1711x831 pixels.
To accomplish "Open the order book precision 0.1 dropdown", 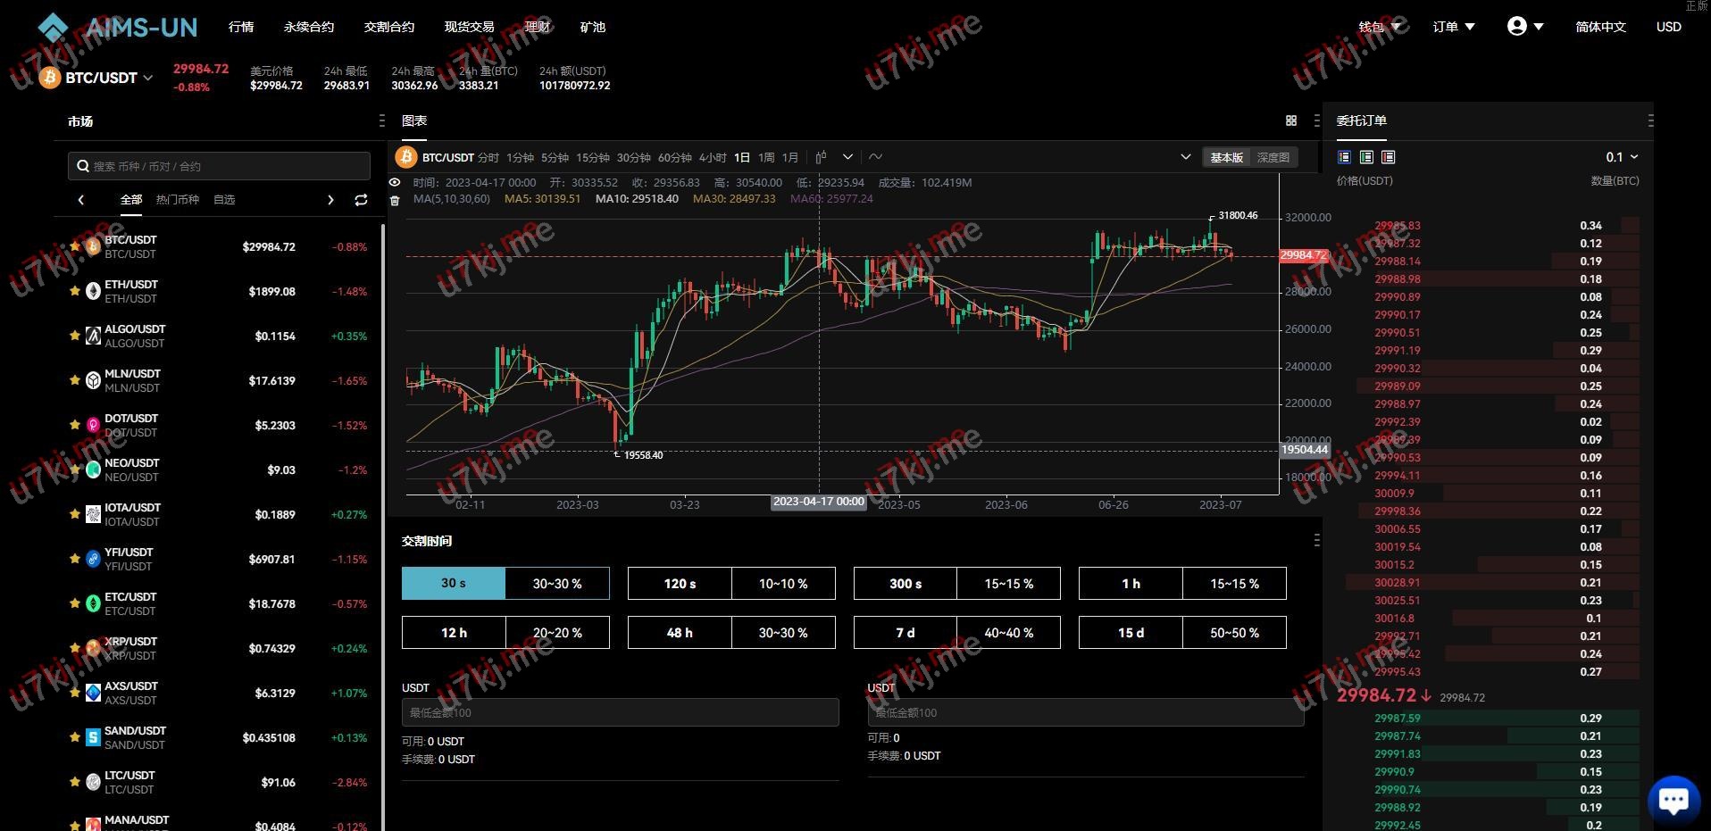I will point(1622,157).
